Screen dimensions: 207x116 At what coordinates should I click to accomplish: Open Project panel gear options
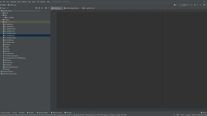tap(46, 8)
